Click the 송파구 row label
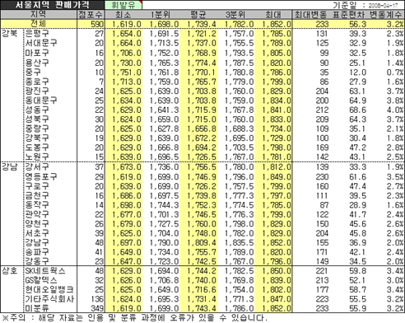405x323 pixels. point(37,252)
